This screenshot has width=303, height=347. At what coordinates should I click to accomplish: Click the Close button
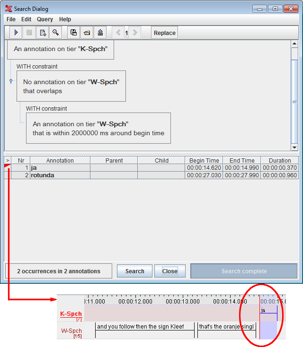click(170, 271)
